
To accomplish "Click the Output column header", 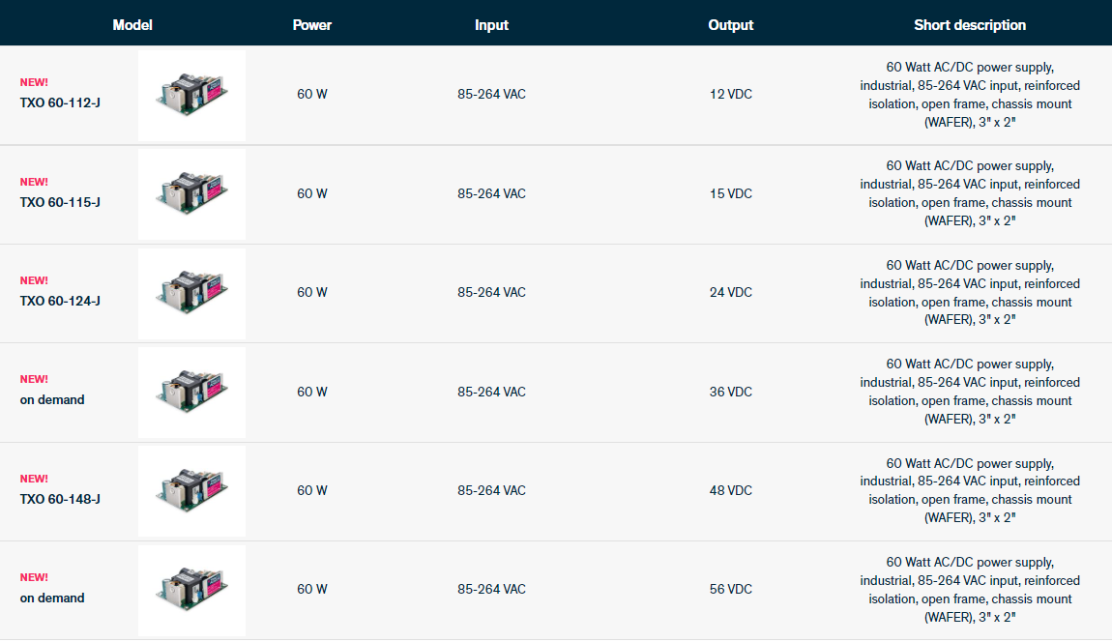I will (730, 25).
